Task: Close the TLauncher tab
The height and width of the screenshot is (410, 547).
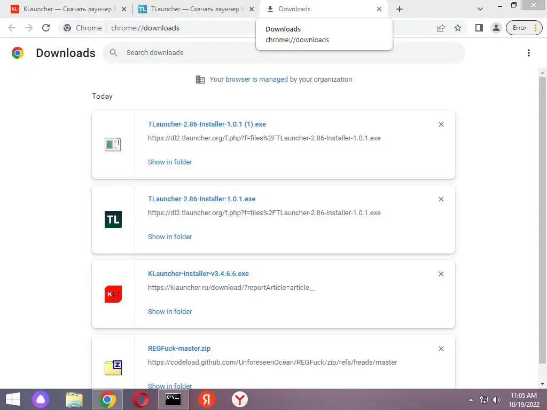Action: coord(252,10)
